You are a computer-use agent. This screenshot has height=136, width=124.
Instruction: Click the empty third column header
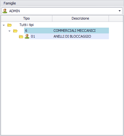click(116, 18)
